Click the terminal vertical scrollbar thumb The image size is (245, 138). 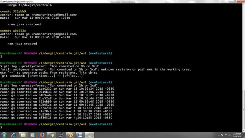point(243,110)
